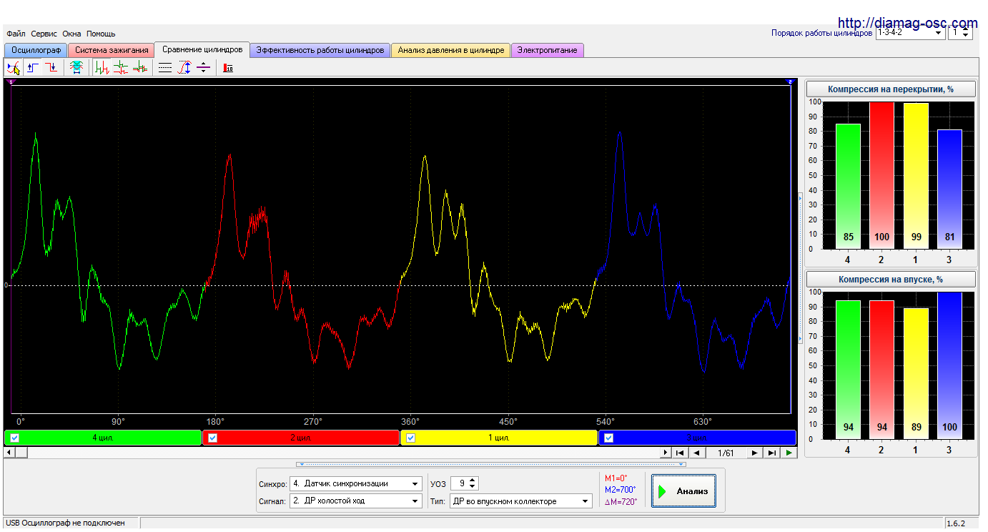Click the Анализ button
The image size is (988, 532).
coord(683,491)
